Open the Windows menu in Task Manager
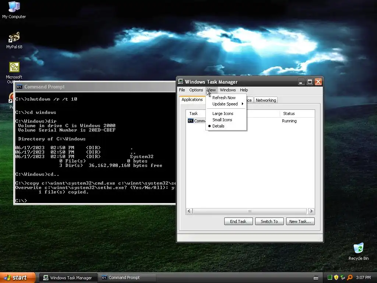The image size is (377, 283). 228,90
